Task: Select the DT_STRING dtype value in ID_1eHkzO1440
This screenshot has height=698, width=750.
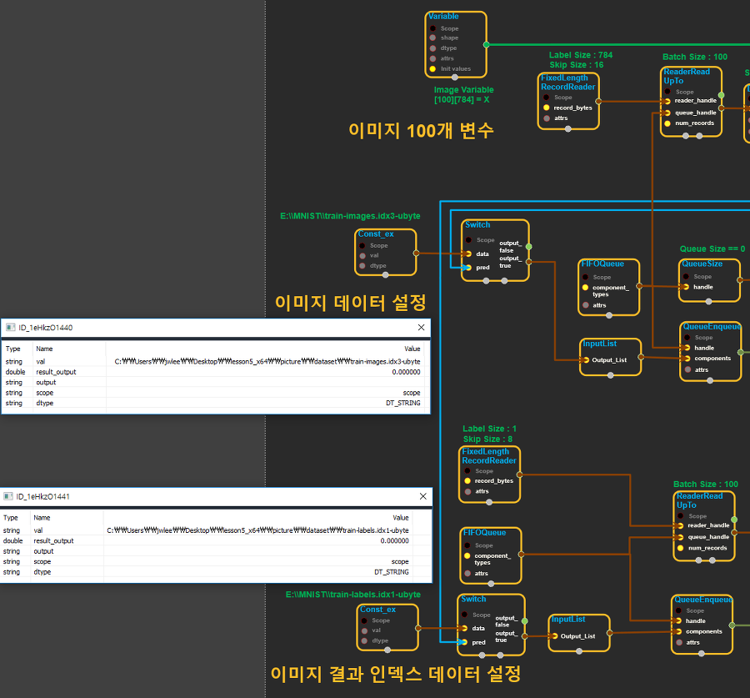Action: click(401, 403)
